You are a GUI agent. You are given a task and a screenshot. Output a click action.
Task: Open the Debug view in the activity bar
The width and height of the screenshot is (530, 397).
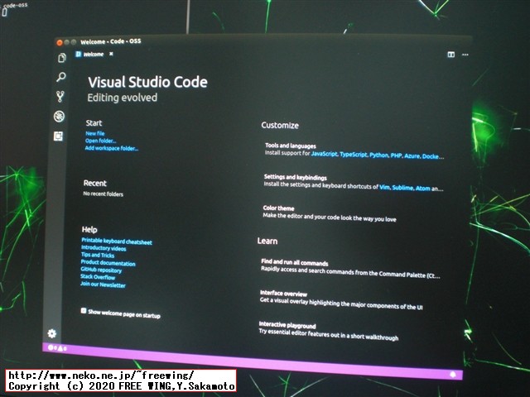click(x=59, y=117)
